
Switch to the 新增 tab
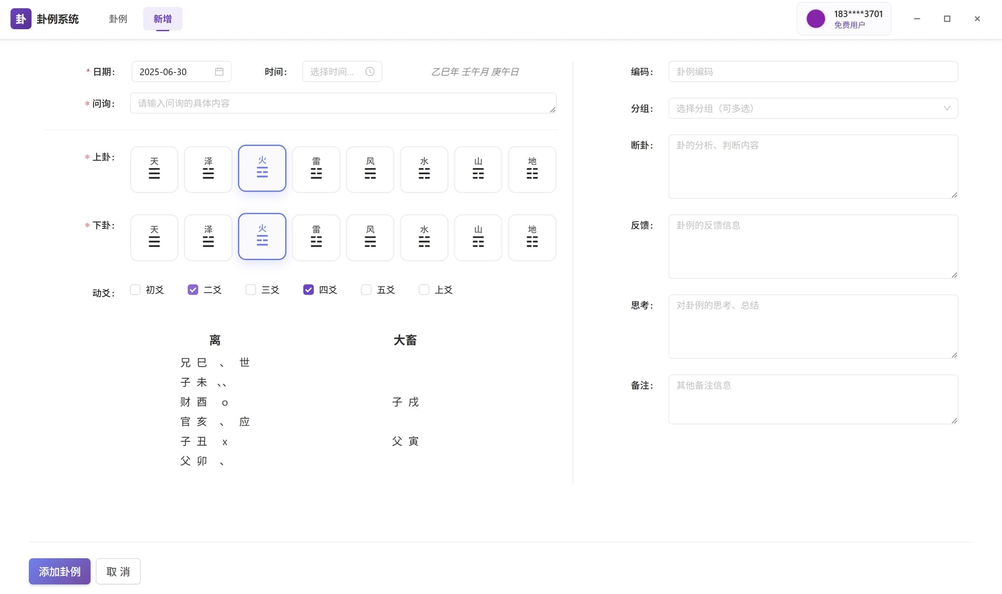(162, 19)
